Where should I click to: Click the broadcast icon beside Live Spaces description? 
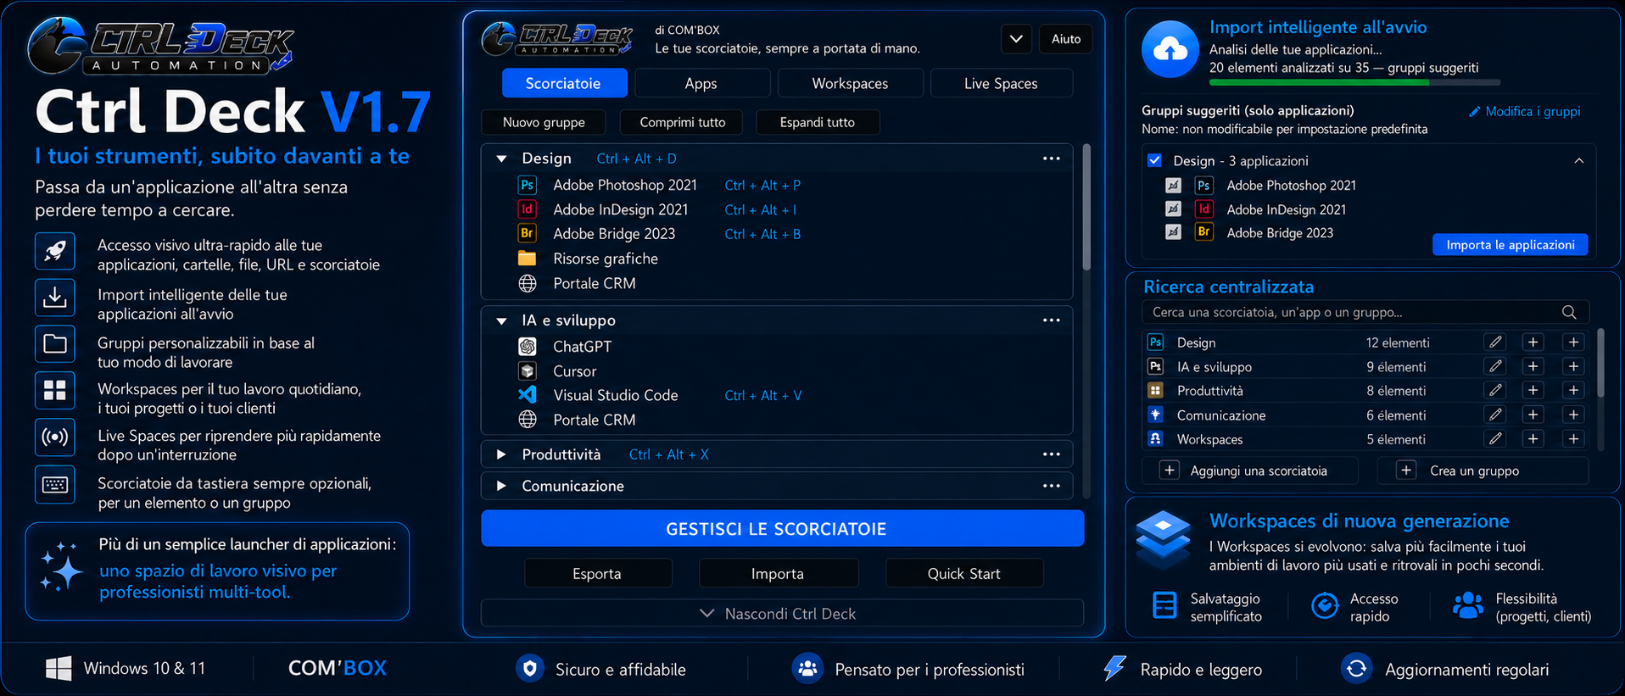(x=55, y=437)
